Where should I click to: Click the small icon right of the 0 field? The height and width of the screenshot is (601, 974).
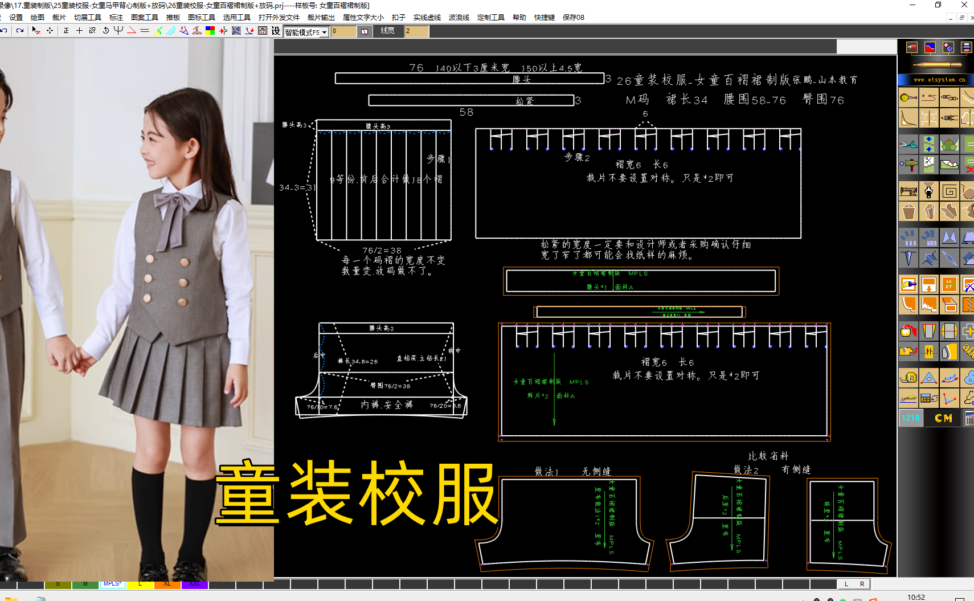coord(365,31)
